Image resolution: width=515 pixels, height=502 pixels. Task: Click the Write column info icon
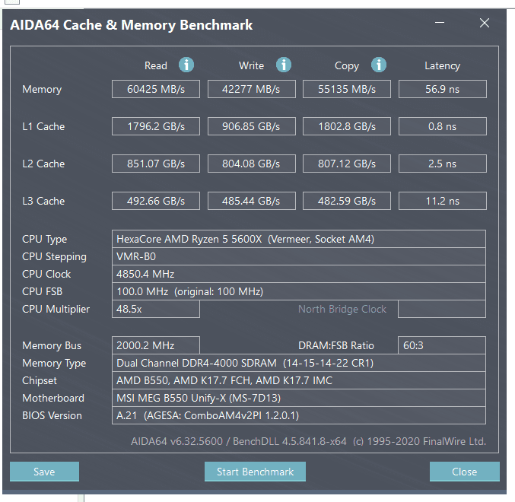coord(284,65)
